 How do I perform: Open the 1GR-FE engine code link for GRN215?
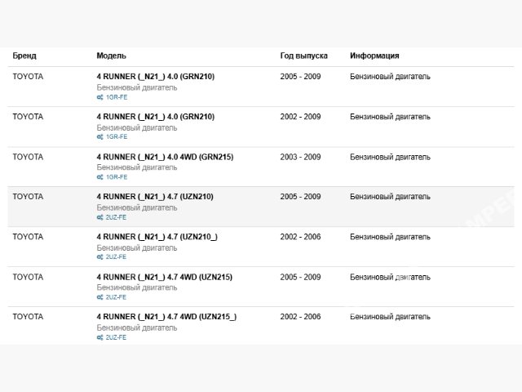tap(117, 177)
